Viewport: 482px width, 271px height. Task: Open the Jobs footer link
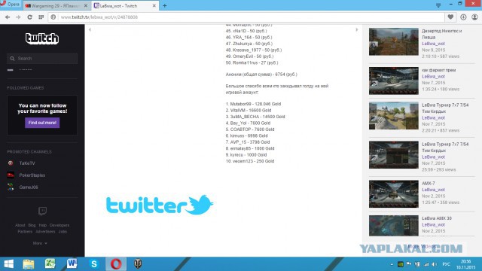click(x=63, y=232)
